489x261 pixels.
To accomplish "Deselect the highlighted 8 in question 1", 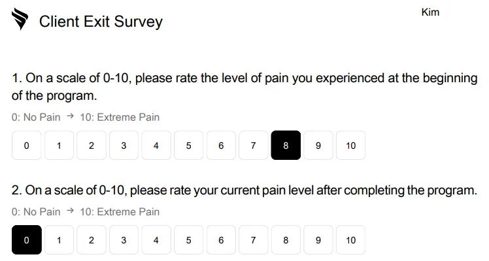I will click(x=286, y=146).
